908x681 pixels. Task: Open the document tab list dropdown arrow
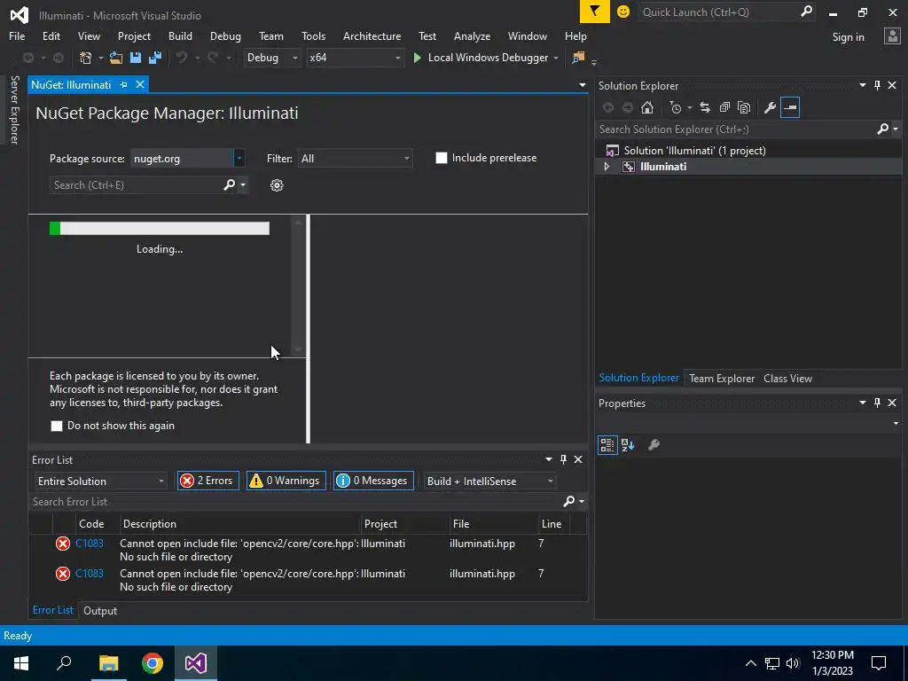582,85
